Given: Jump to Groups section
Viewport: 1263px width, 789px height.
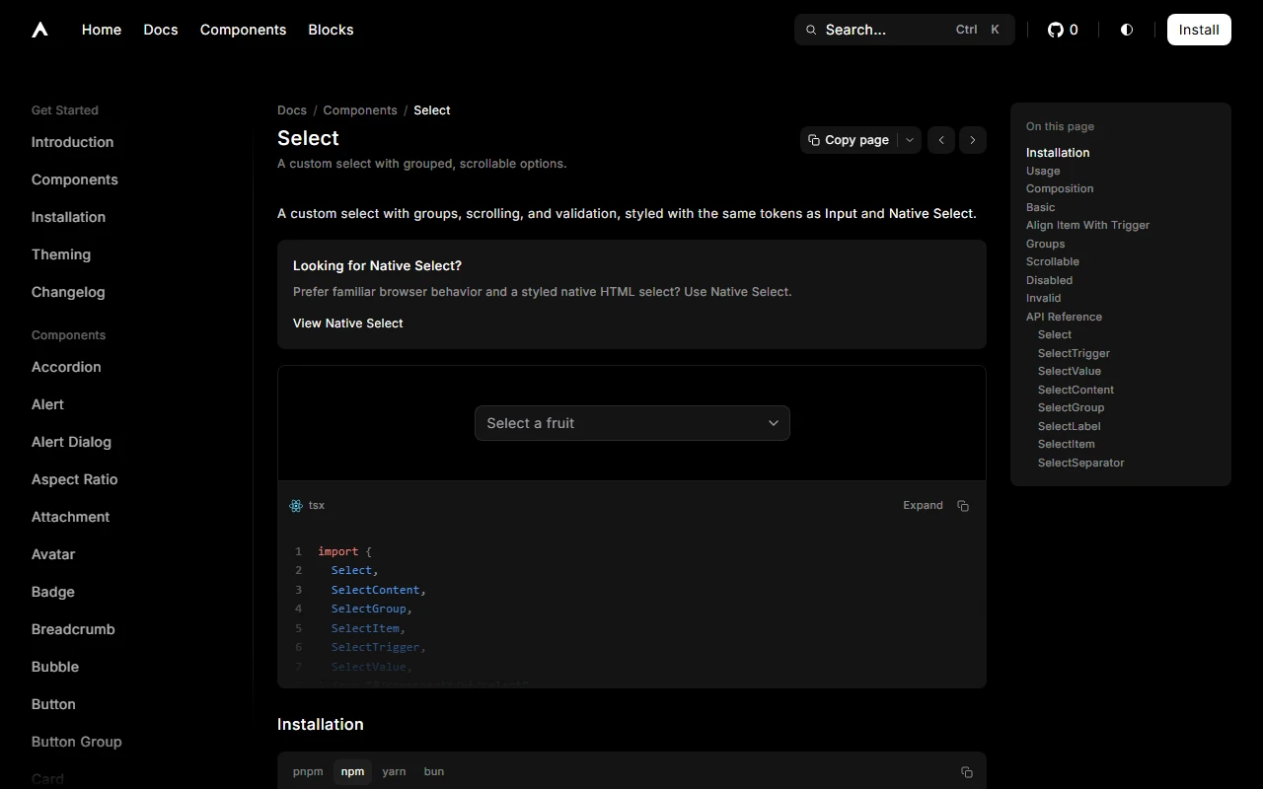Looking at the screenshot, I should (x=1045, y=244).
